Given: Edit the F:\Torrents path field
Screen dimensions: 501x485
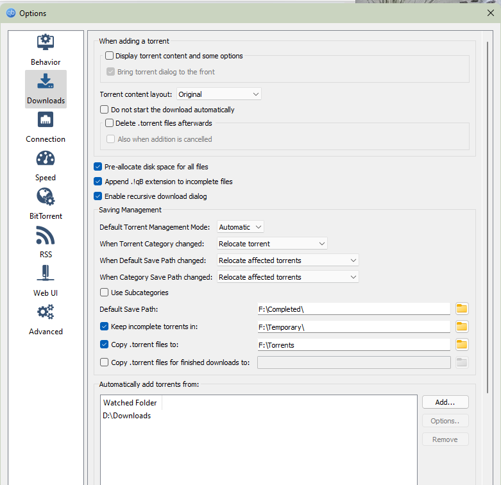Looking at the screenshot, I should (353, 345).
